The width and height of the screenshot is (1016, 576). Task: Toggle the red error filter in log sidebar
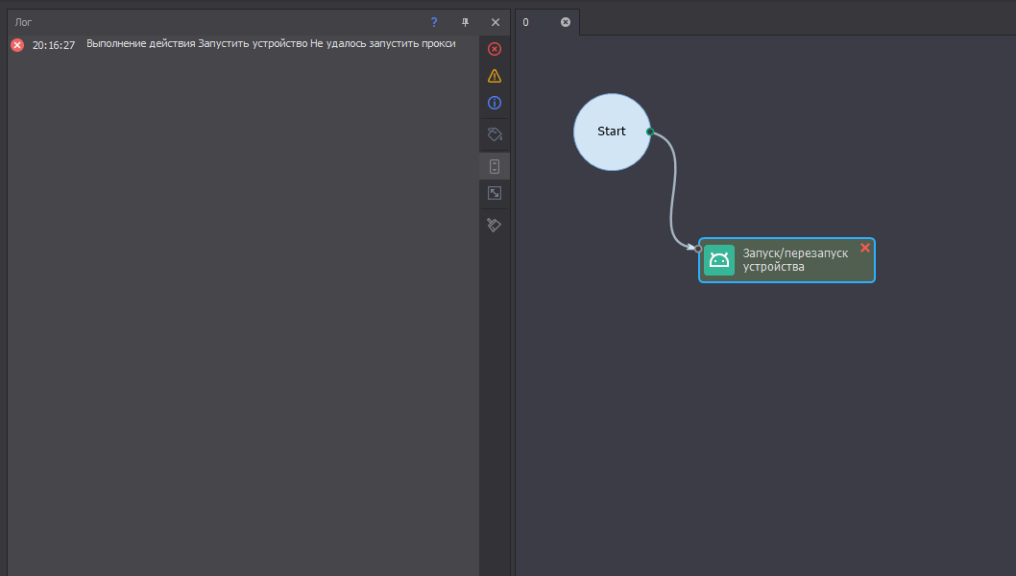495,49
